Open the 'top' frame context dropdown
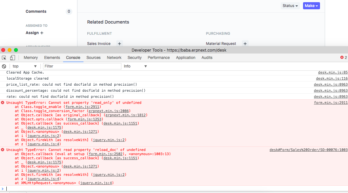The width and height of the screenshot is (348, 193). 25,66
